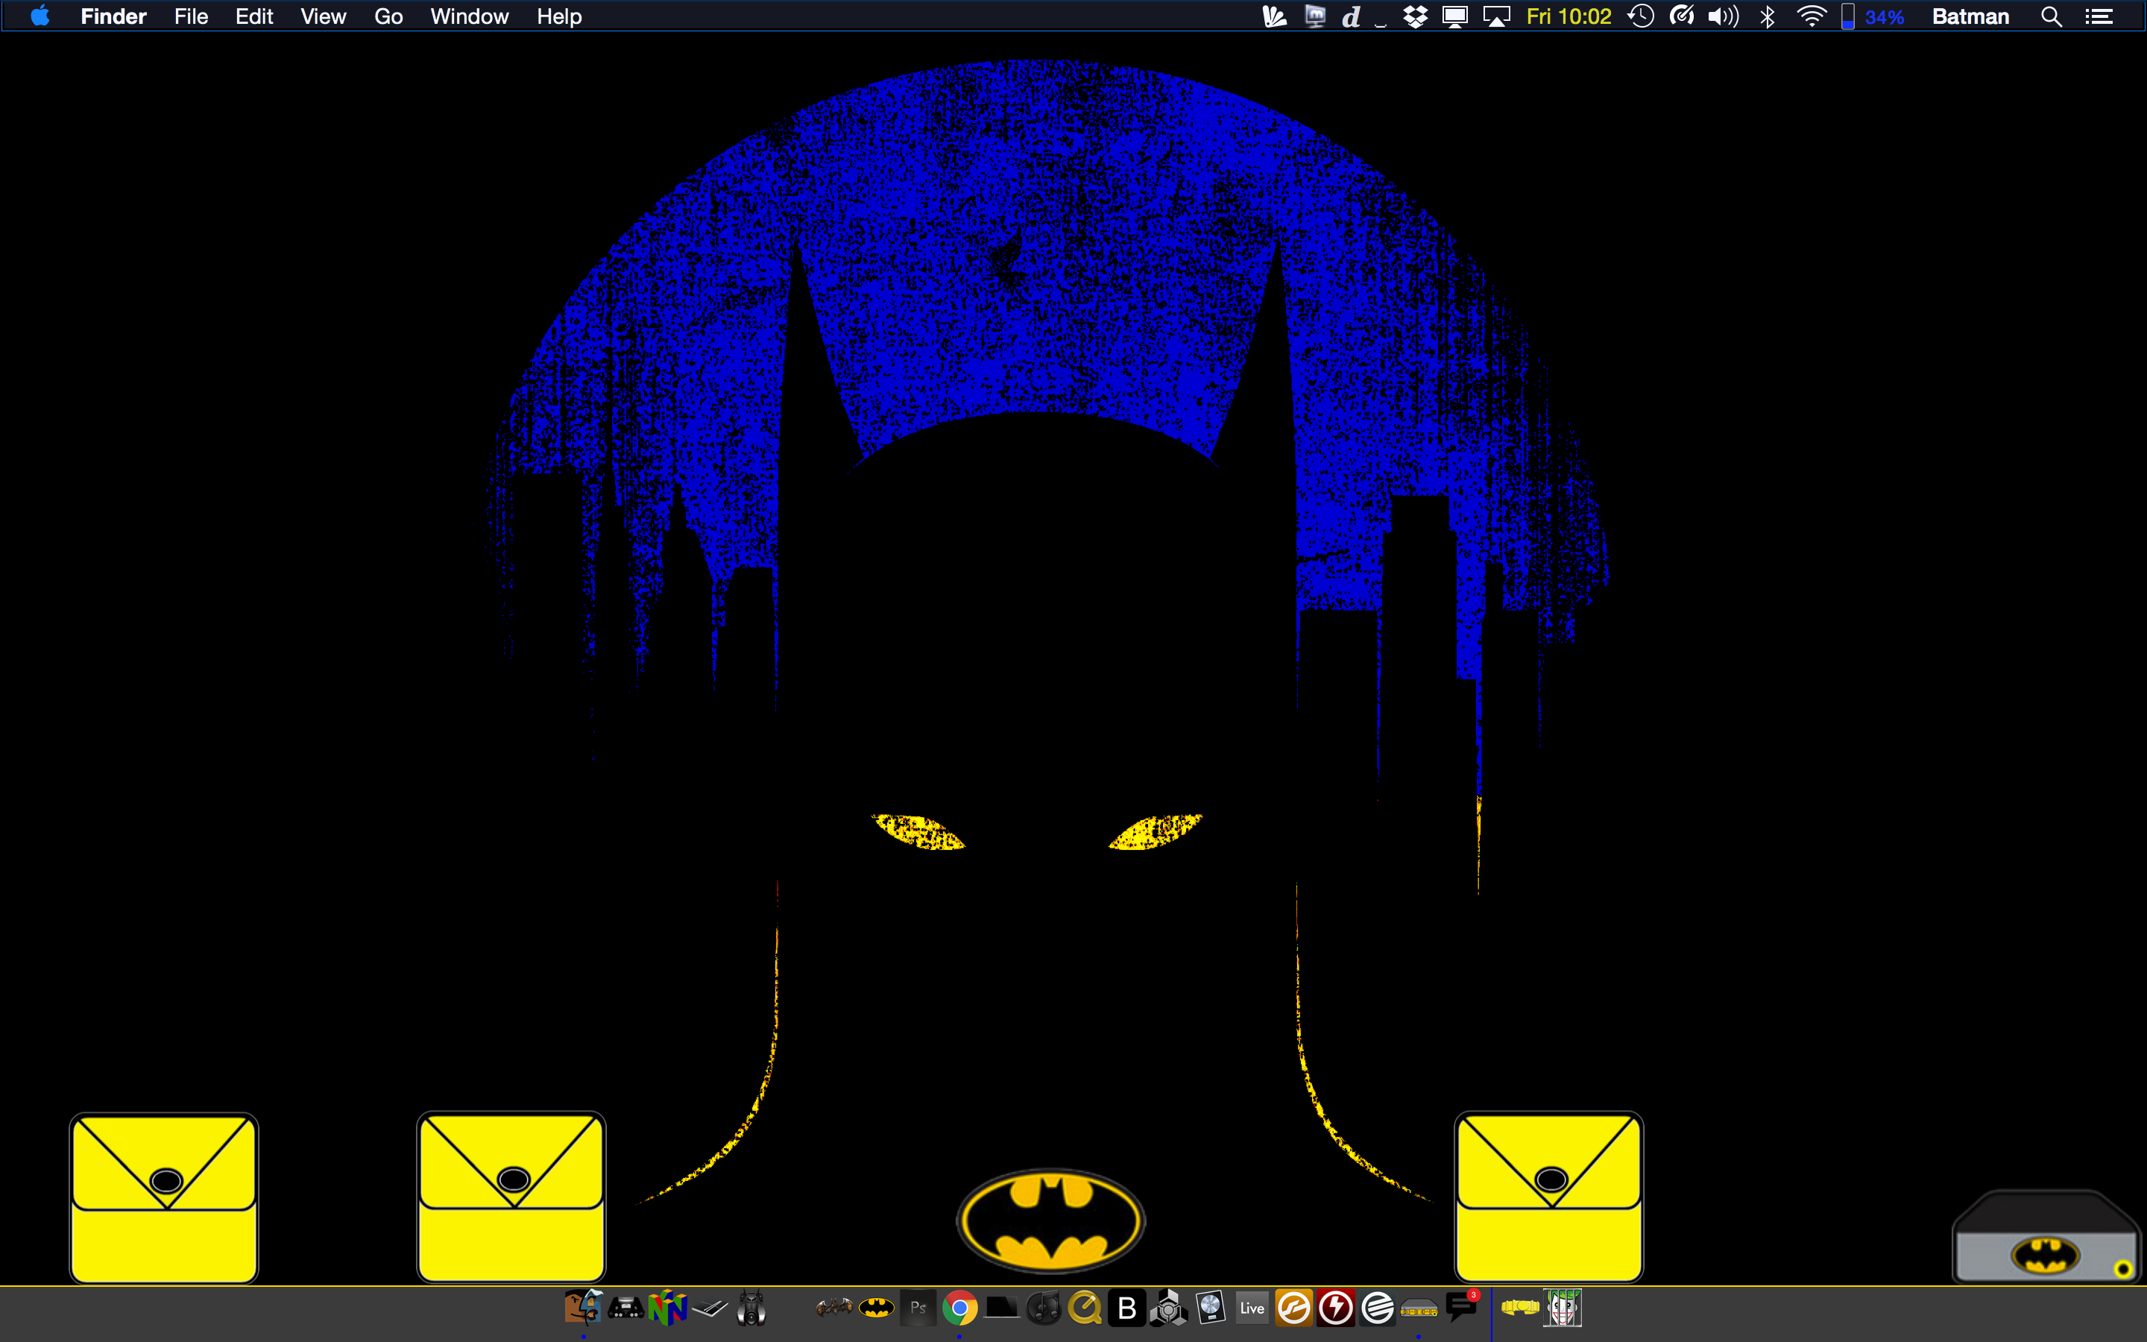Open the View menu
The width and height of the screenshot is (2147, 1342).
click(323, 16)
